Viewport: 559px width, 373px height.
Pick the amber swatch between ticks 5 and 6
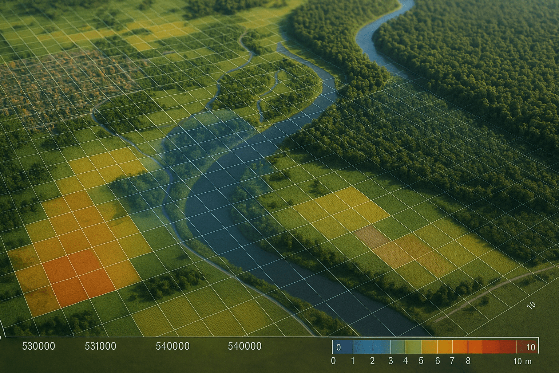tap(429, 347)
